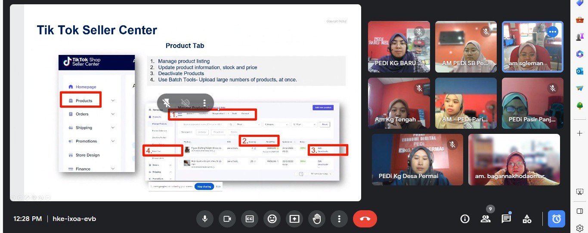Open Store Design in Seller Center sidebar
The height and width of the screenshot is (233, 588).
[87, 155]
